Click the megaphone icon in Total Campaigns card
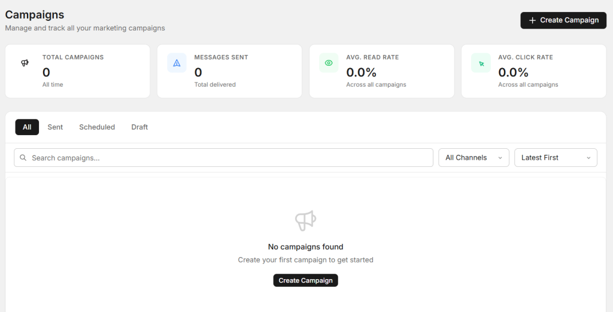The height and width of the screenshot is (312, 613). (25, 63)
